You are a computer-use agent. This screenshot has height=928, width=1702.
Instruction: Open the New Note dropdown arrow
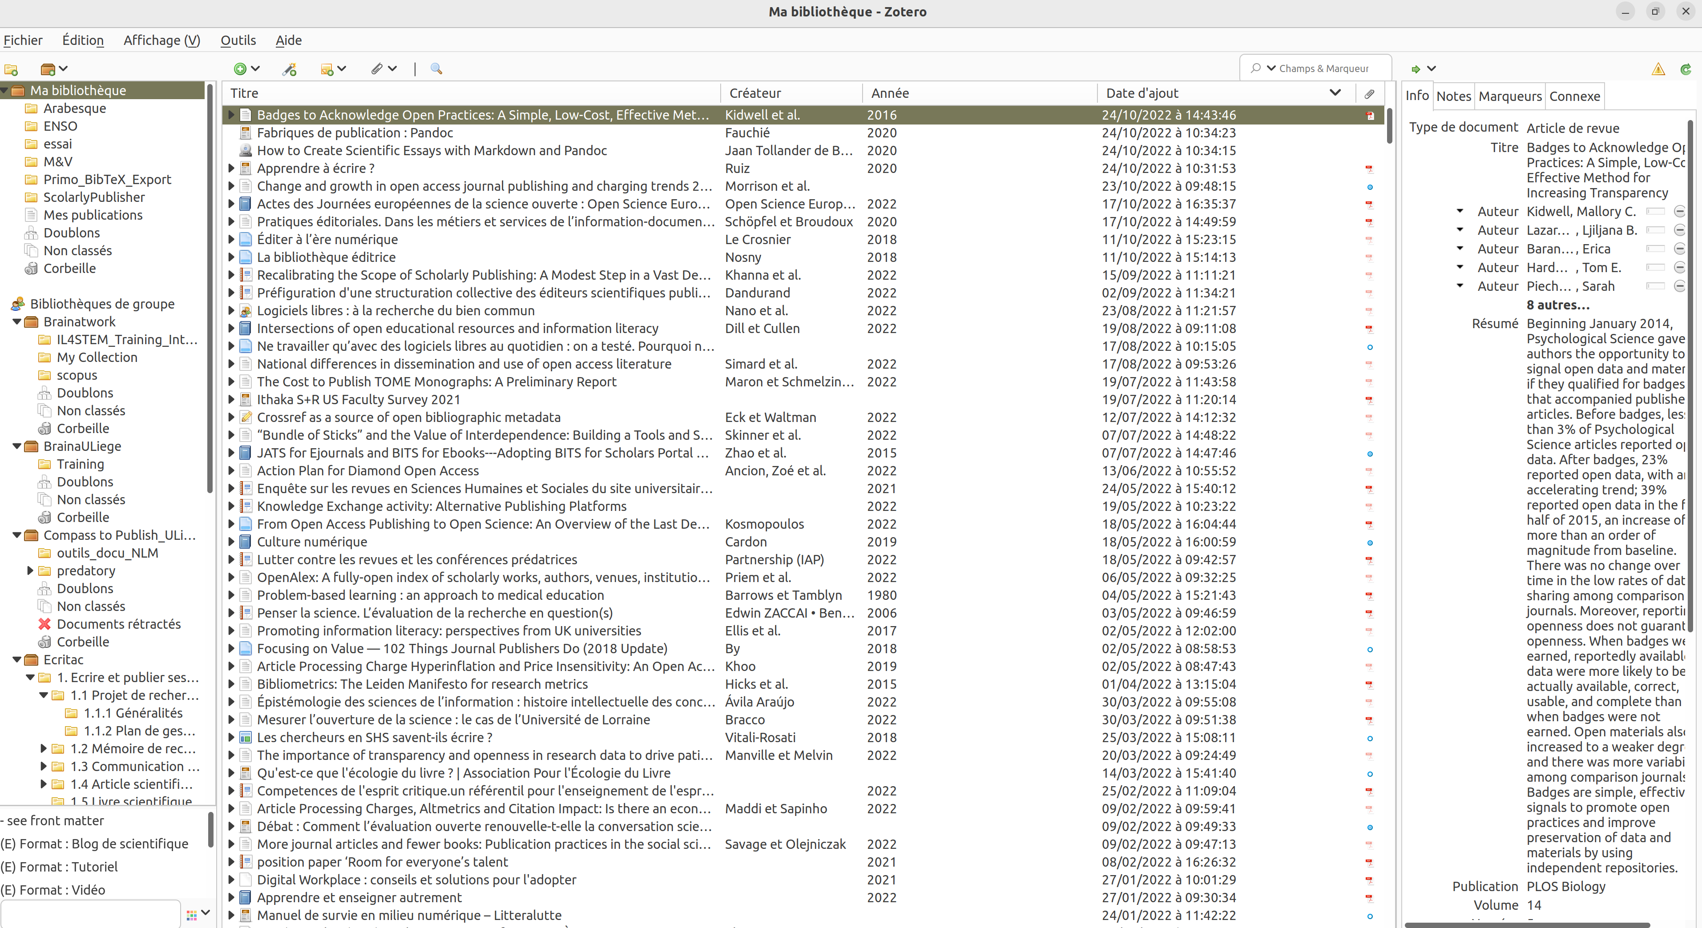[342, 68]
